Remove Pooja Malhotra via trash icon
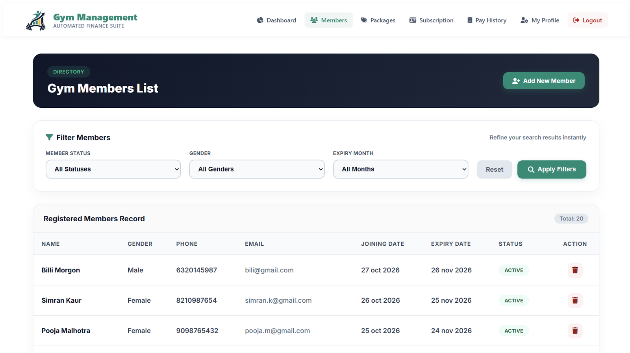This screenshot has height=353, width=630. pyautogui.click(x=575, y=331)
